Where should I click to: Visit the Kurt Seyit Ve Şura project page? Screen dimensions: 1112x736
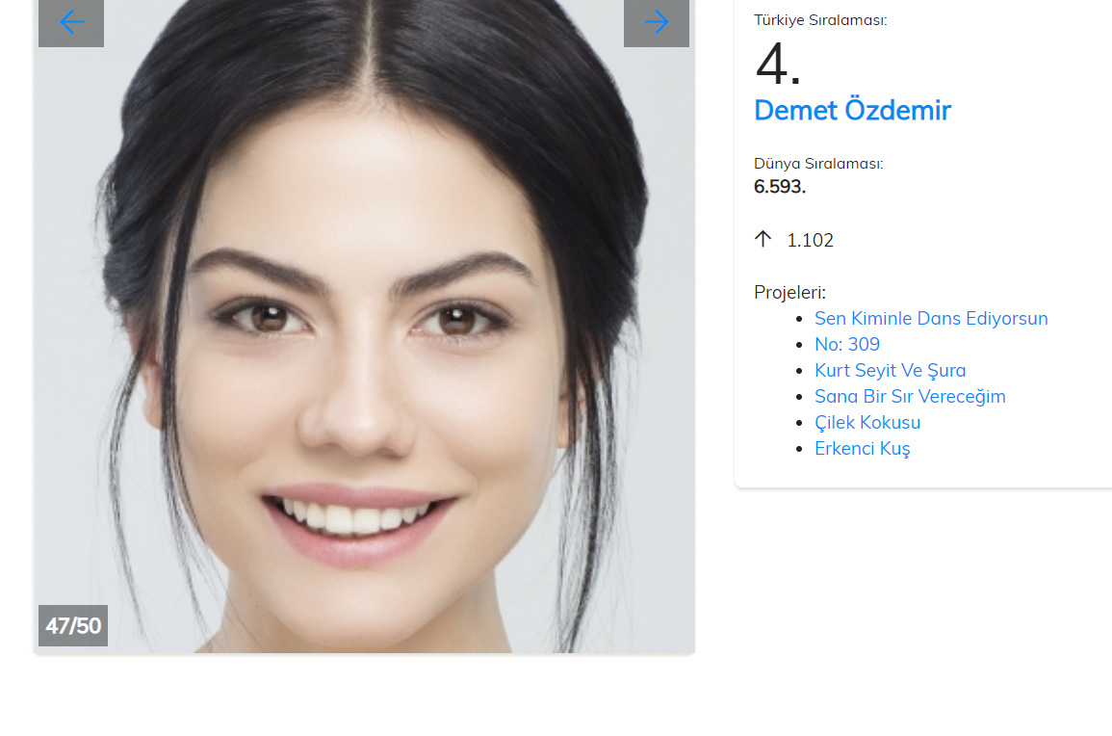[x=890, y=371]
